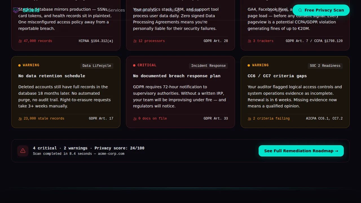This screenshot has height=203, width=361.
Task: Click the 0 docs on file count
Action: tap(153, 118)
